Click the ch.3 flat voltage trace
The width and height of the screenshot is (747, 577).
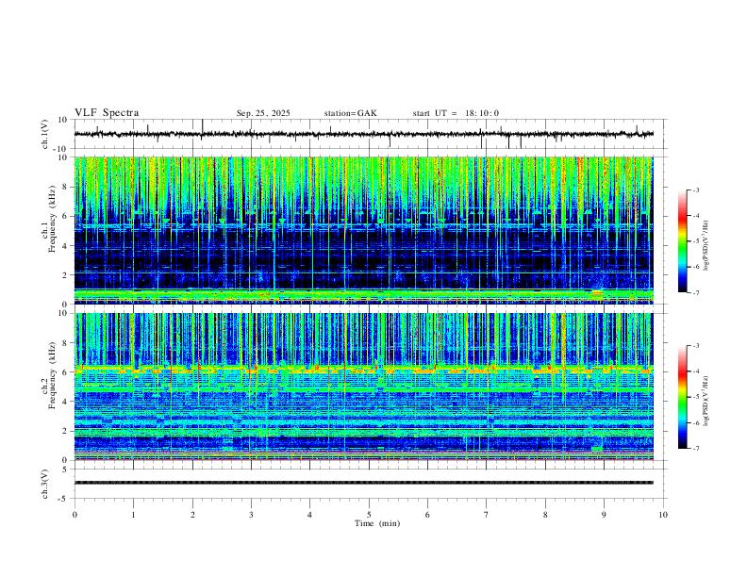(364, 483)
